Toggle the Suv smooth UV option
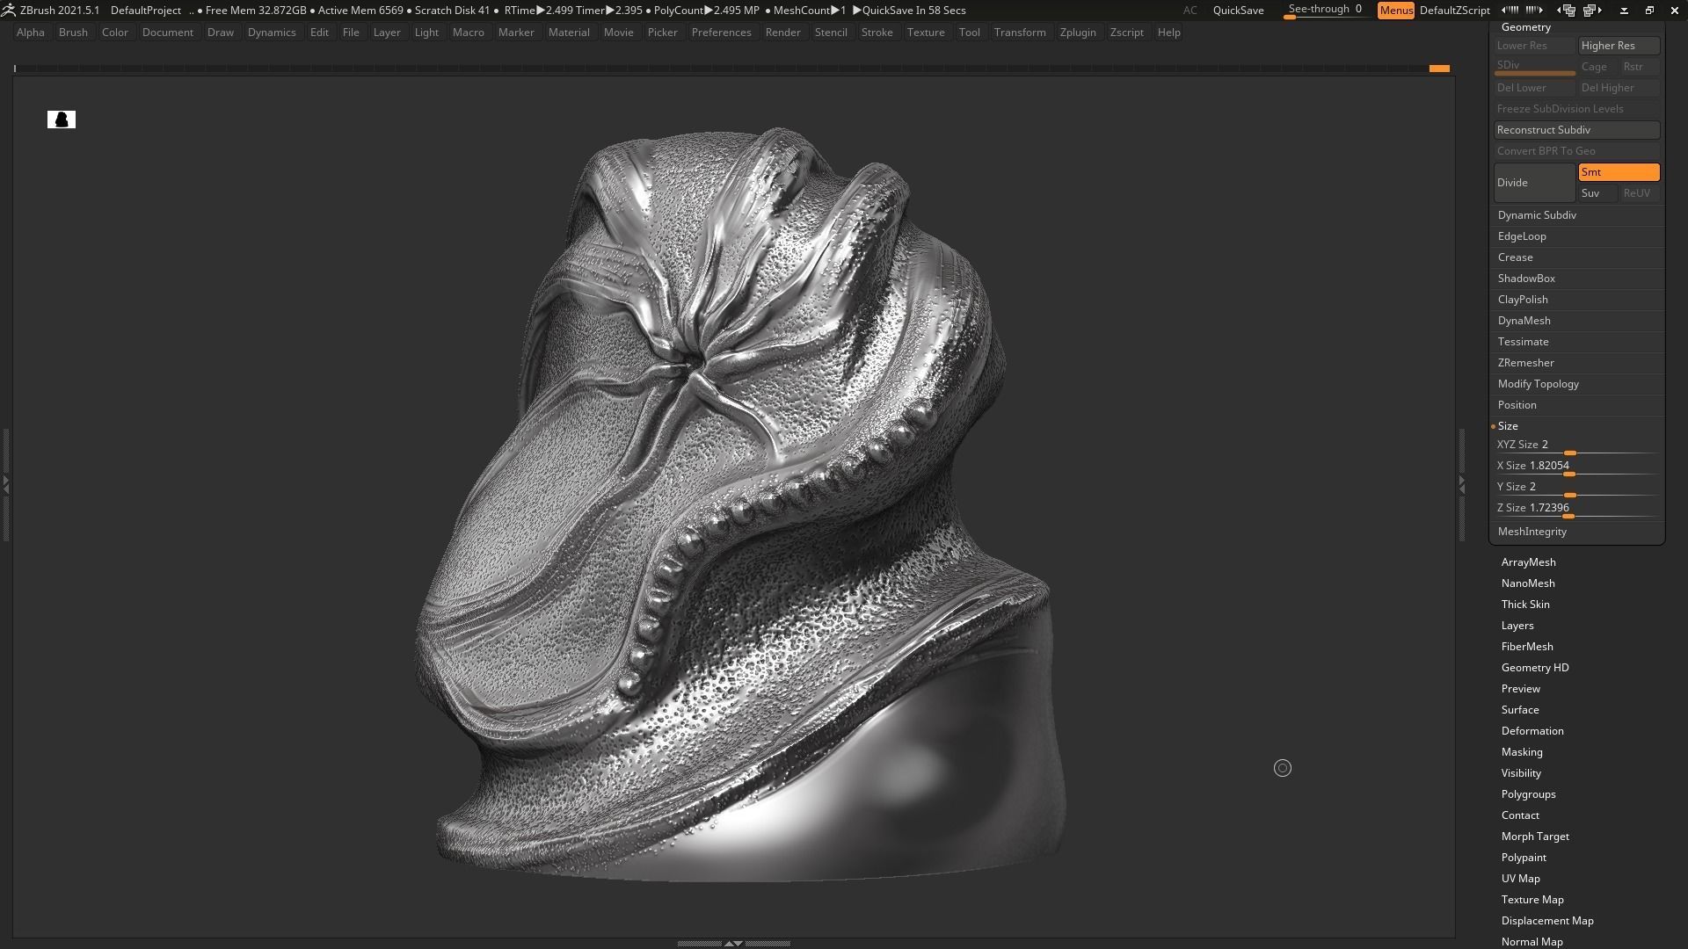 pos(1597,193)
